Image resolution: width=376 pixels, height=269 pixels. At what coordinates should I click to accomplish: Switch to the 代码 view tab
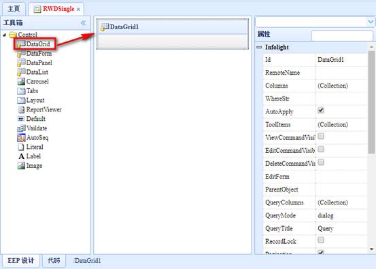[x=54, y=261]
